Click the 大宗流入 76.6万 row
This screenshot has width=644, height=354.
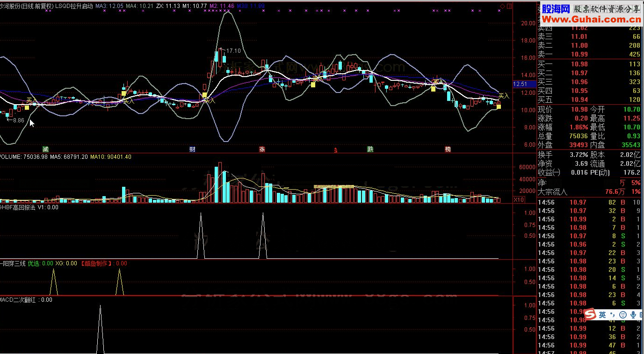590,191
